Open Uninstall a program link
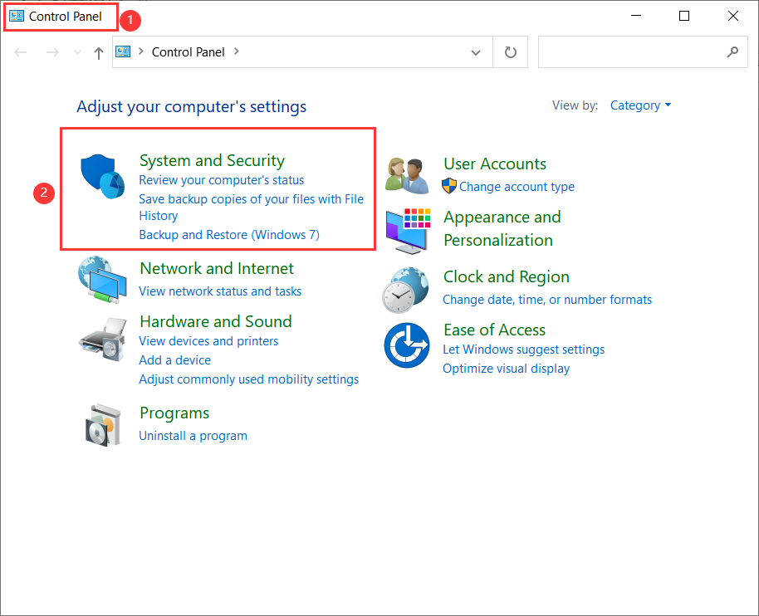This screenshot has height=616, width=759. 193,436
